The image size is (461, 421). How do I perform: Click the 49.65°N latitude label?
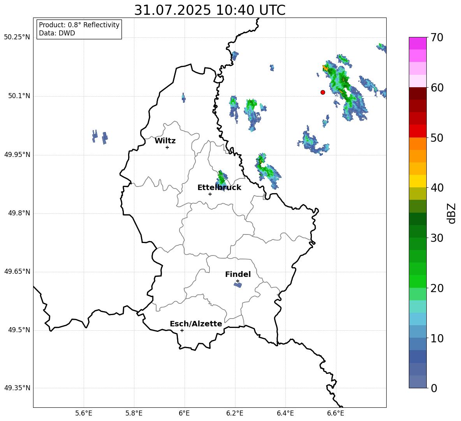click(x=17, y=271)
